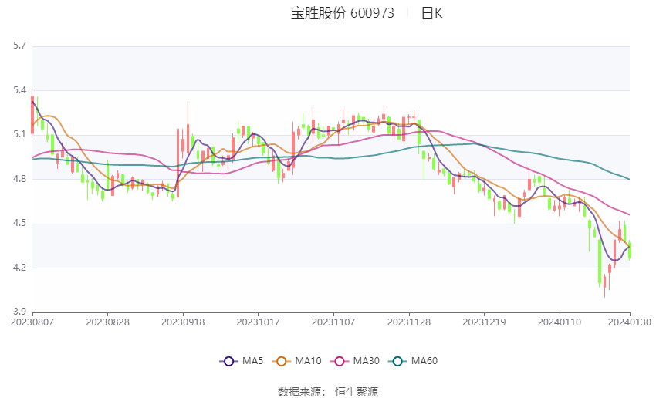Click the 4.2 price axis label
Viewport: 656px width, 398px height.
click(19, 268)
